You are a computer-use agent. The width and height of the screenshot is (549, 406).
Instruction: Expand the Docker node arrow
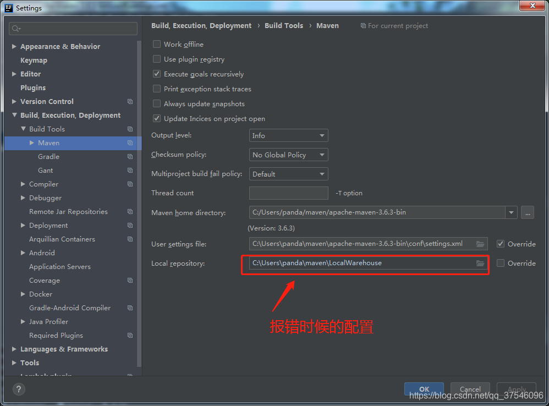point(23,294)
